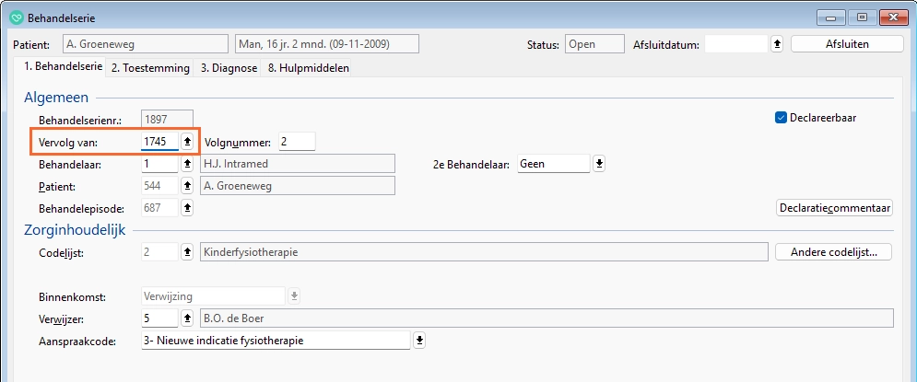
Task: Click the lookup arrow beside Behandelepisode 687
Action: (x=188, y=208)
